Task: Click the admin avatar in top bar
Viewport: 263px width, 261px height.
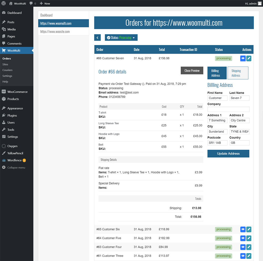Action: (260, 3)
